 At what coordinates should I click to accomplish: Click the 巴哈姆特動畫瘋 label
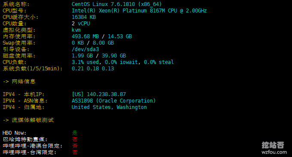tap(25, 139)
